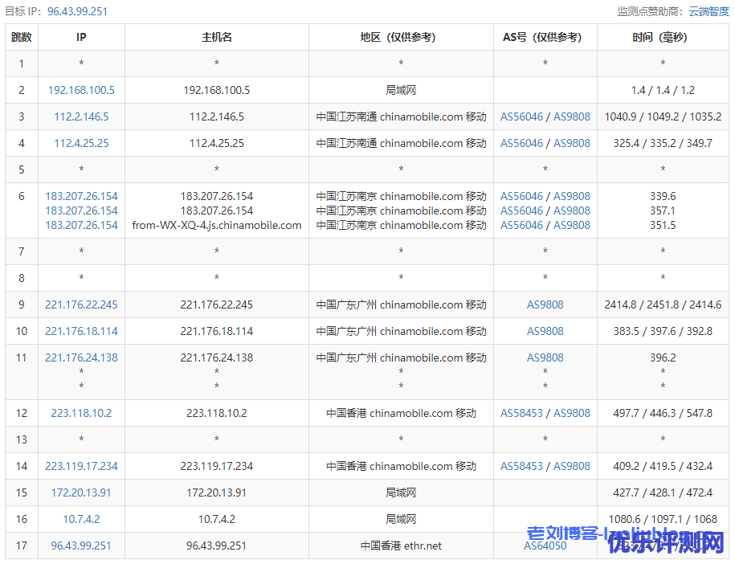Open AS56046 link in hop 4 row

point(522,143)
